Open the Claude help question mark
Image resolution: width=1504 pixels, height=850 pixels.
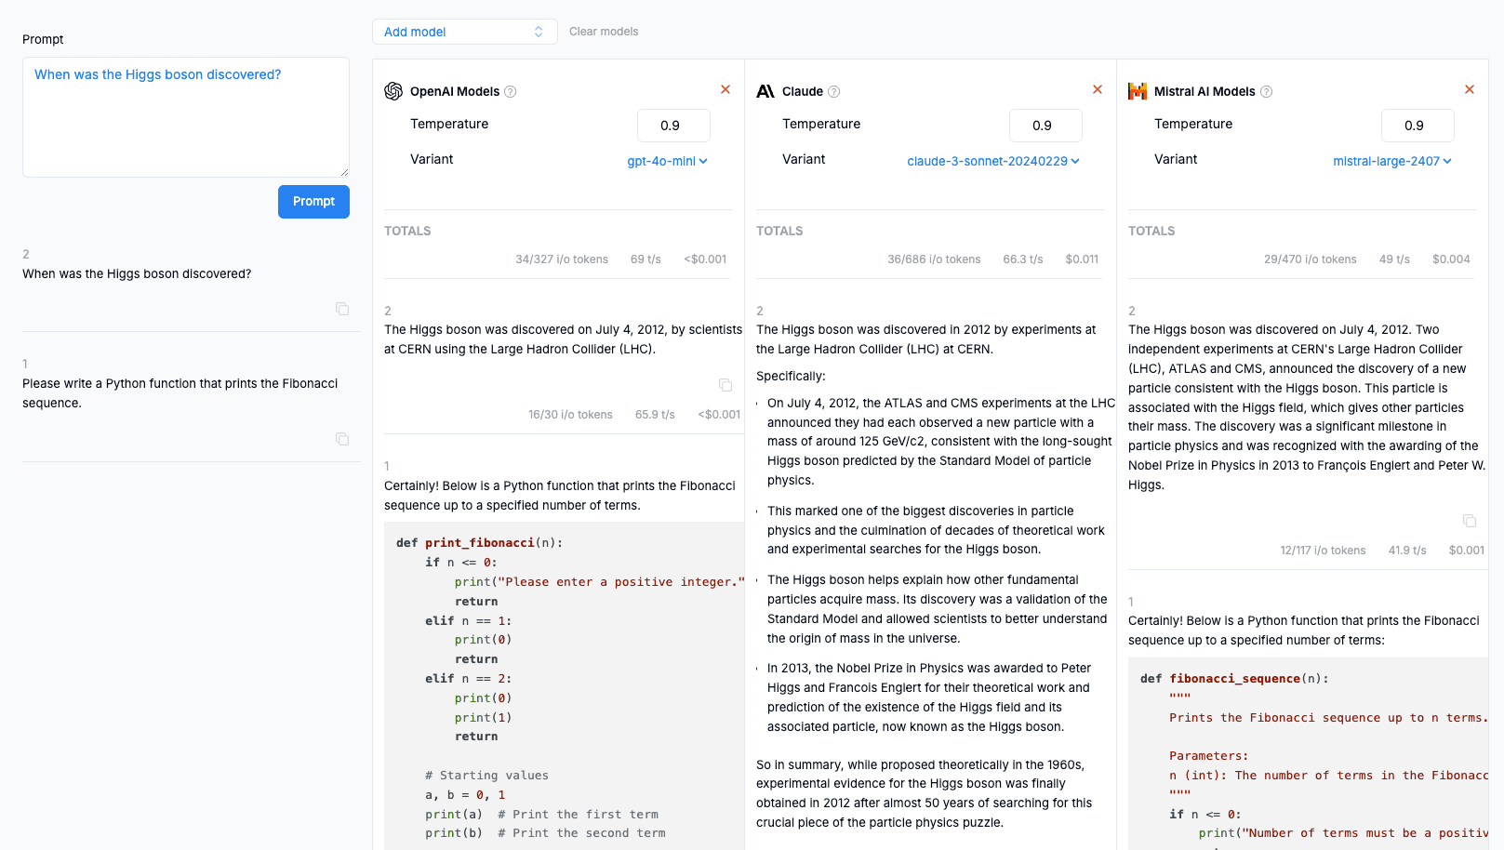833,91
